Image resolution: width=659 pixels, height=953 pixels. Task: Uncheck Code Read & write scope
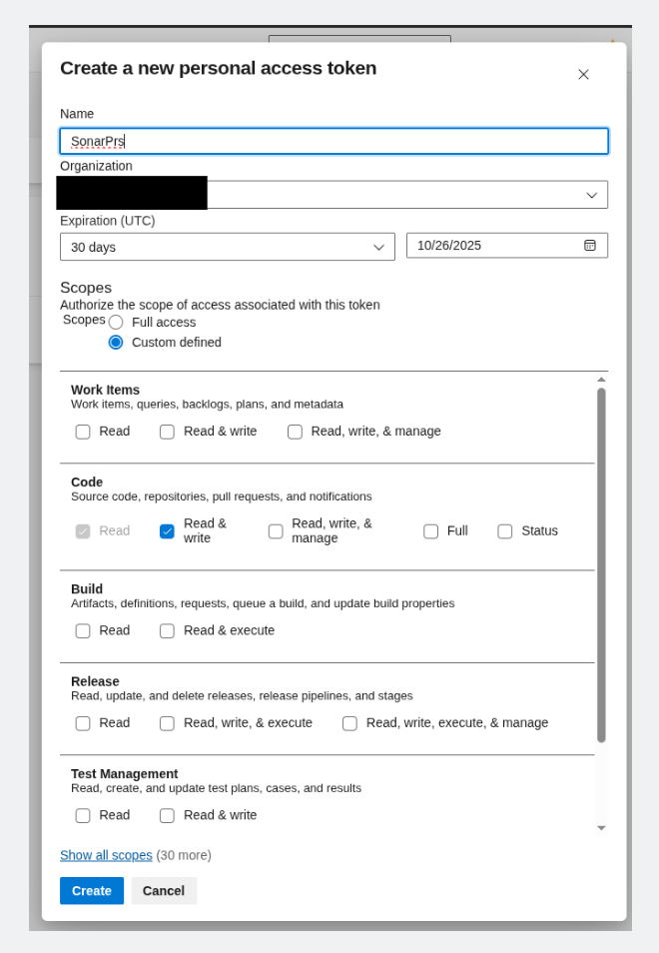pos(167,531)
